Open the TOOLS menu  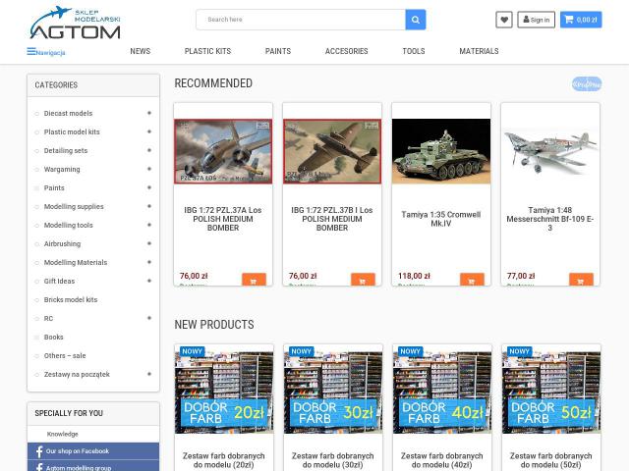coord(414,51)
